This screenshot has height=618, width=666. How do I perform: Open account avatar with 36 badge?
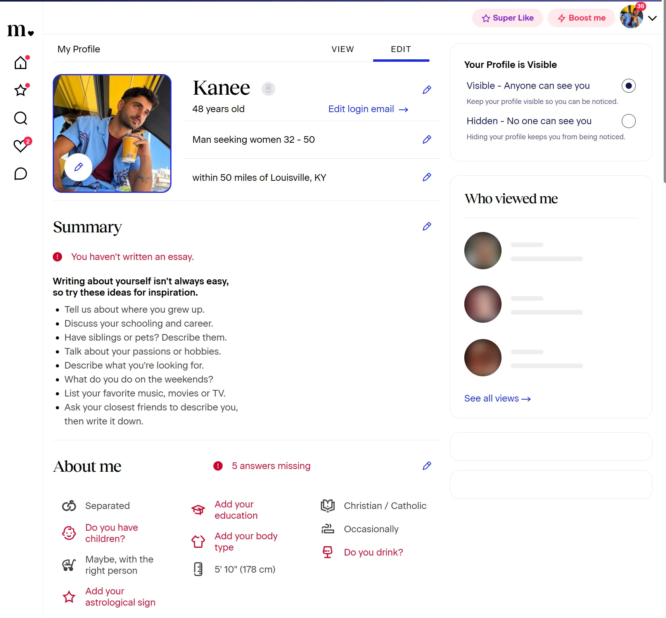(631, 17)
